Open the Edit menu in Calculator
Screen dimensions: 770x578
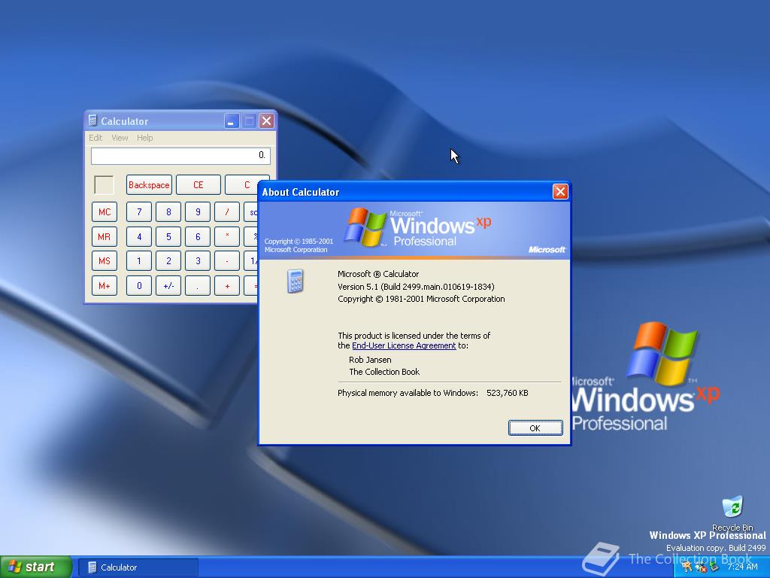click(95, 138)
